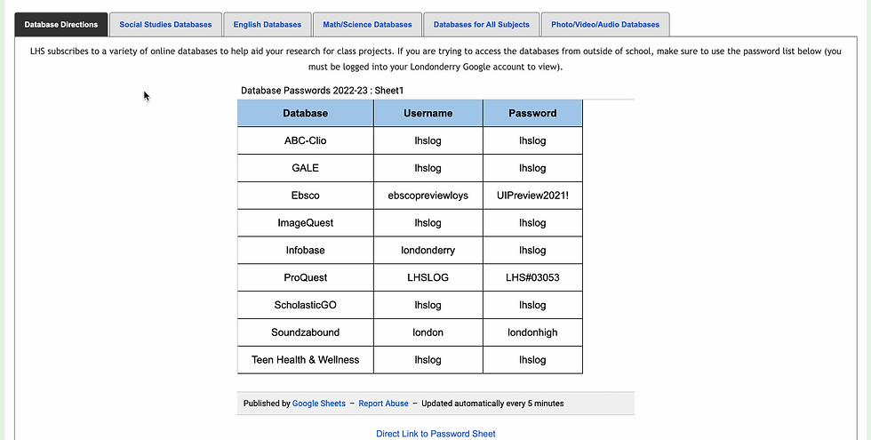The height and width of the screenshot is (440, 871).
Task: Select the Teen Health & Wellness cell
Action: 306,359
